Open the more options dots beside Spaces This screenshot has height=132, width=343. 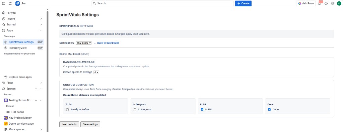coord(41,89)
